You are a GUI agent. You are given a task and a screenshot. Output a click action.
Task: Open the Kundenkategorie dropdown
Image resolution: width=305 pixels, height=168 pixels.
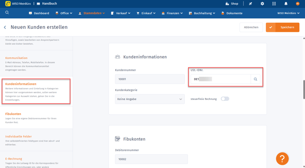(x=150, y=99)
